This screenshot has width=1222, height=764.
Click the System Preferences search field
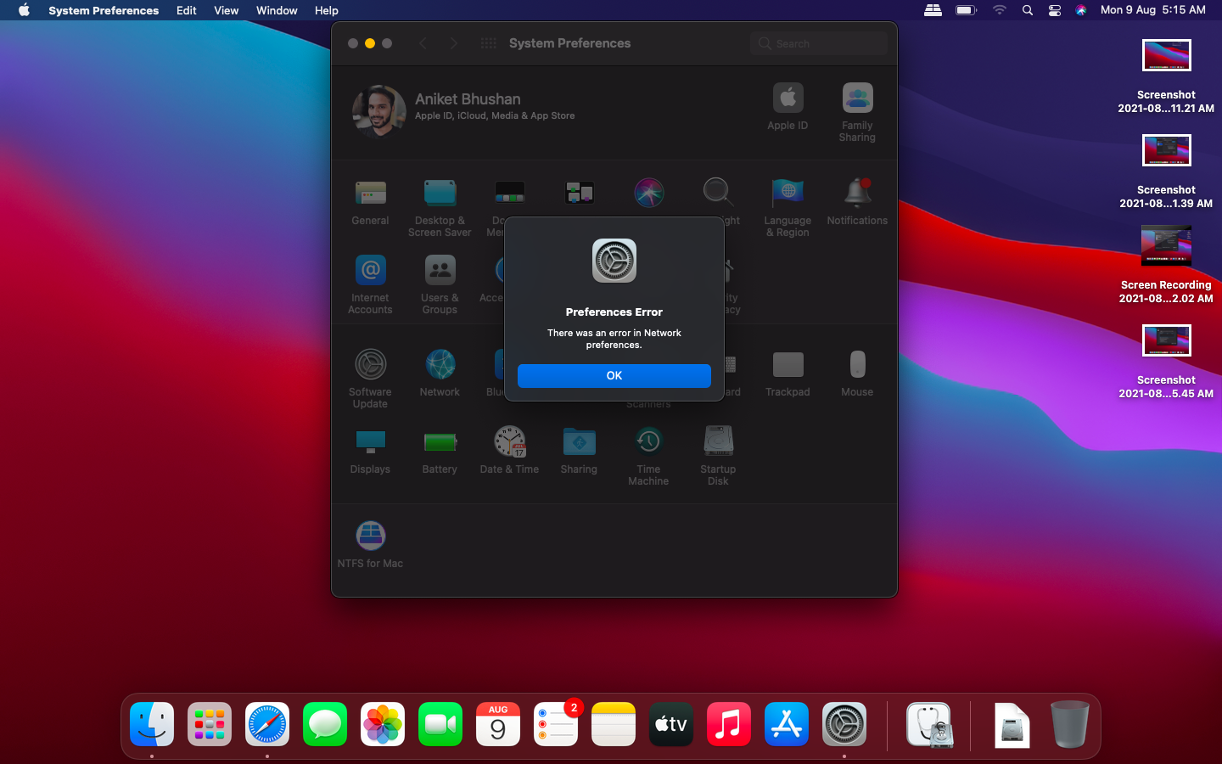[x=819, y=43]
